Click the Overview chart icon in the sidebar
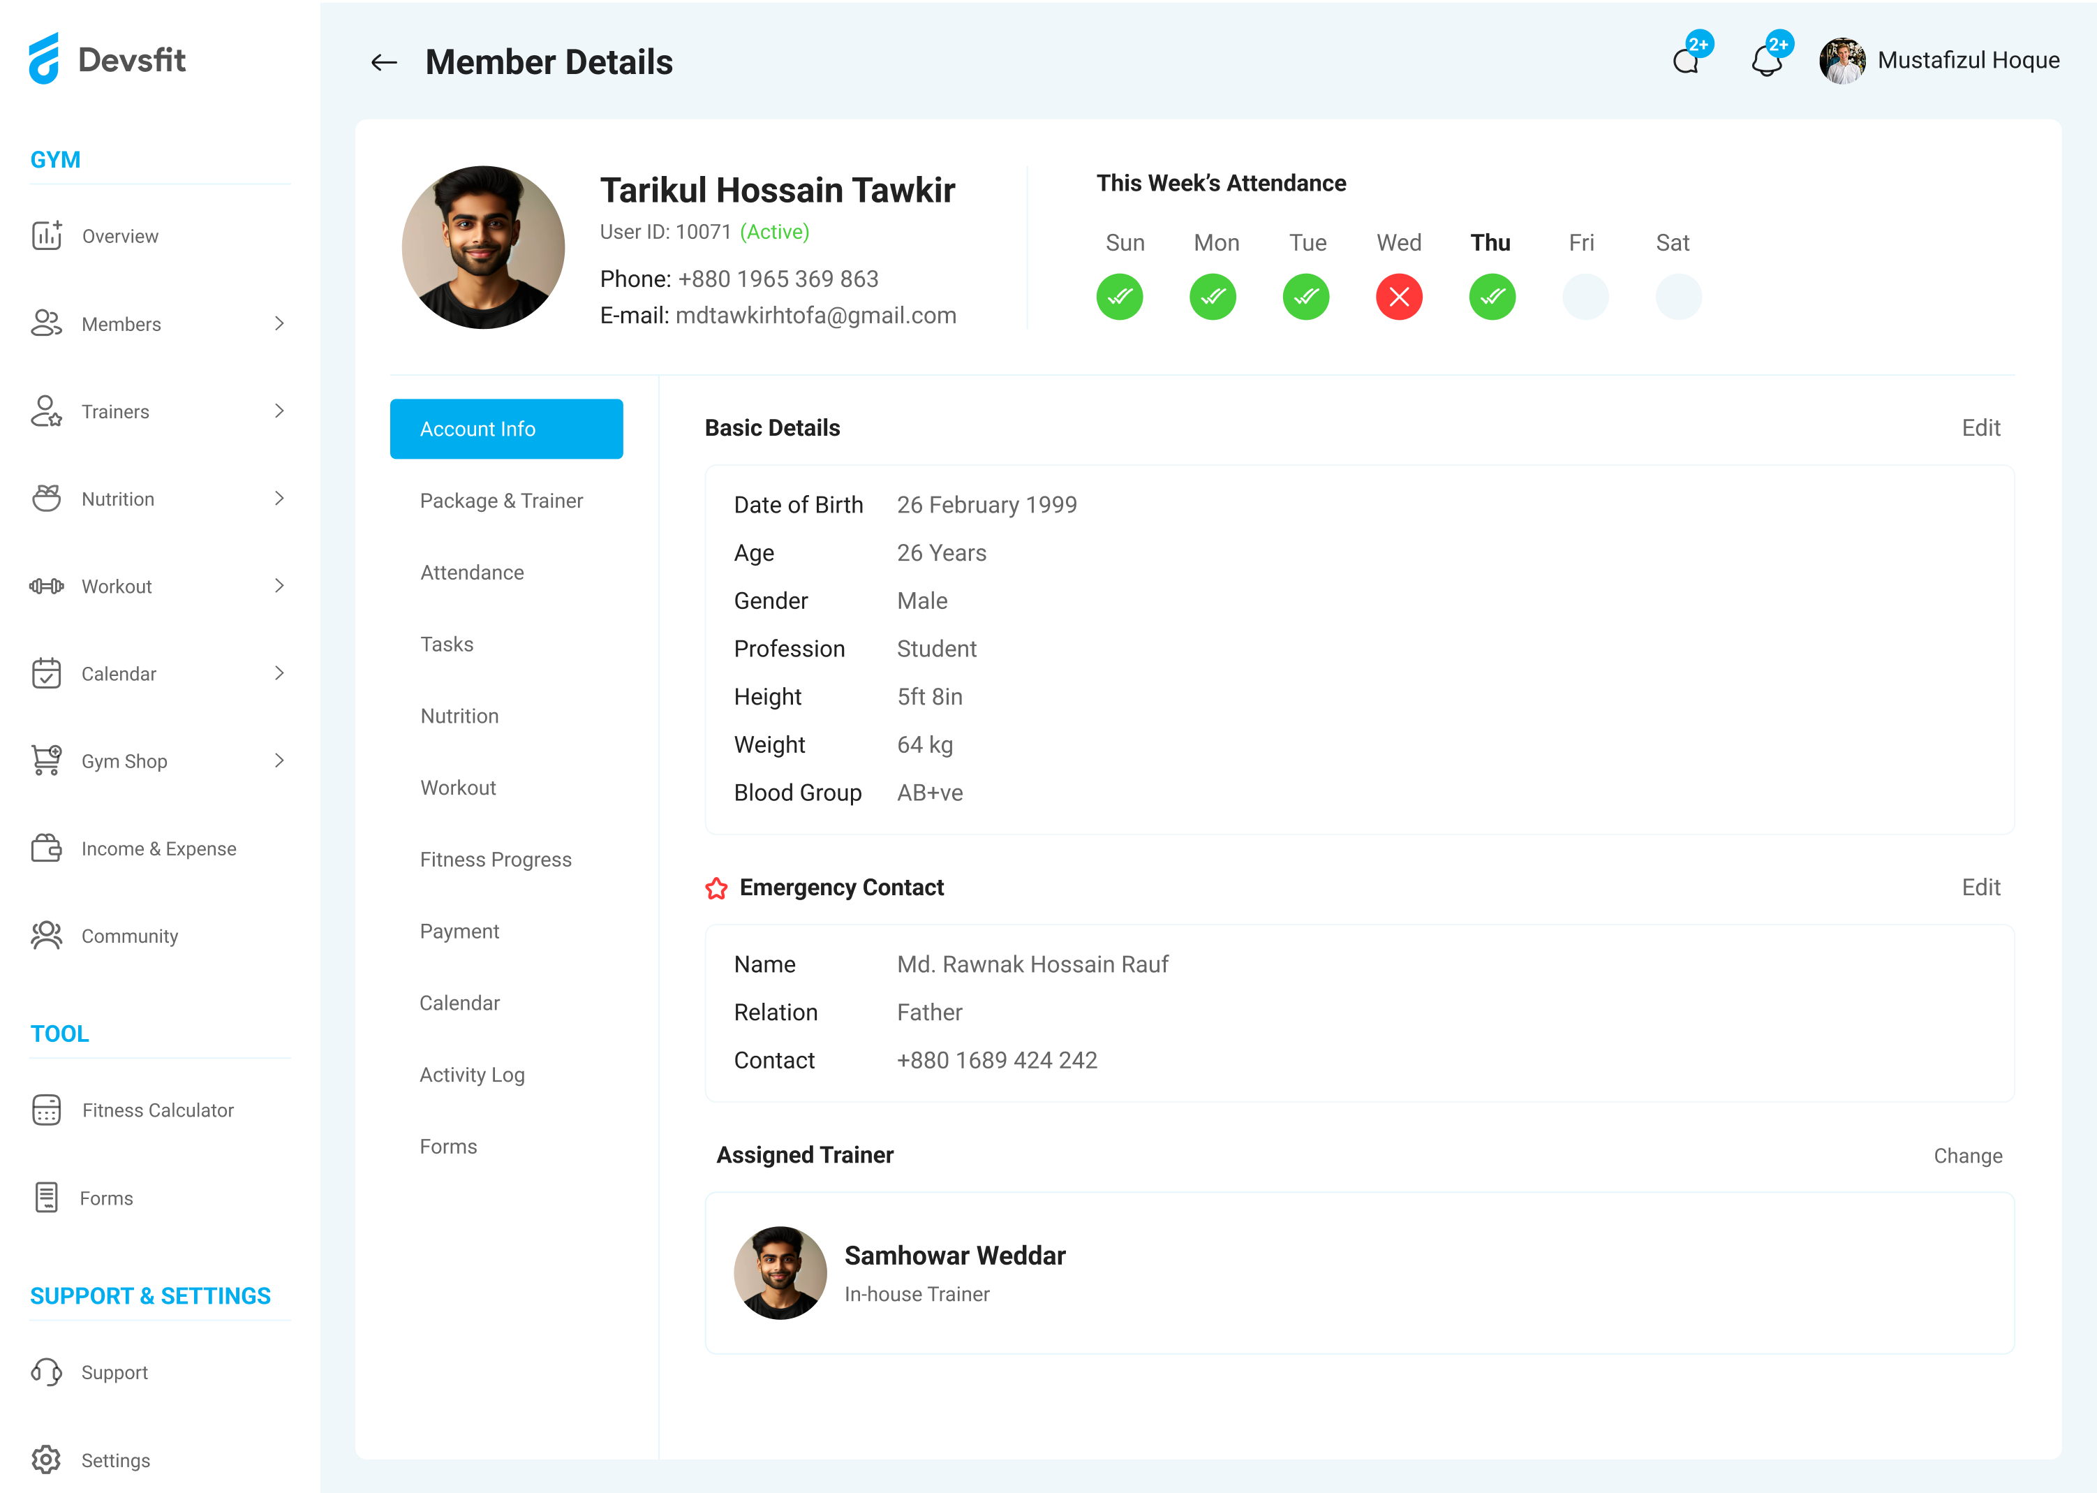 pos(47,235)
